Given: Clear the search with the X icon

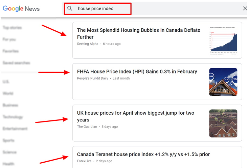Looking at the screenshot, I should [x=245, y=8].
